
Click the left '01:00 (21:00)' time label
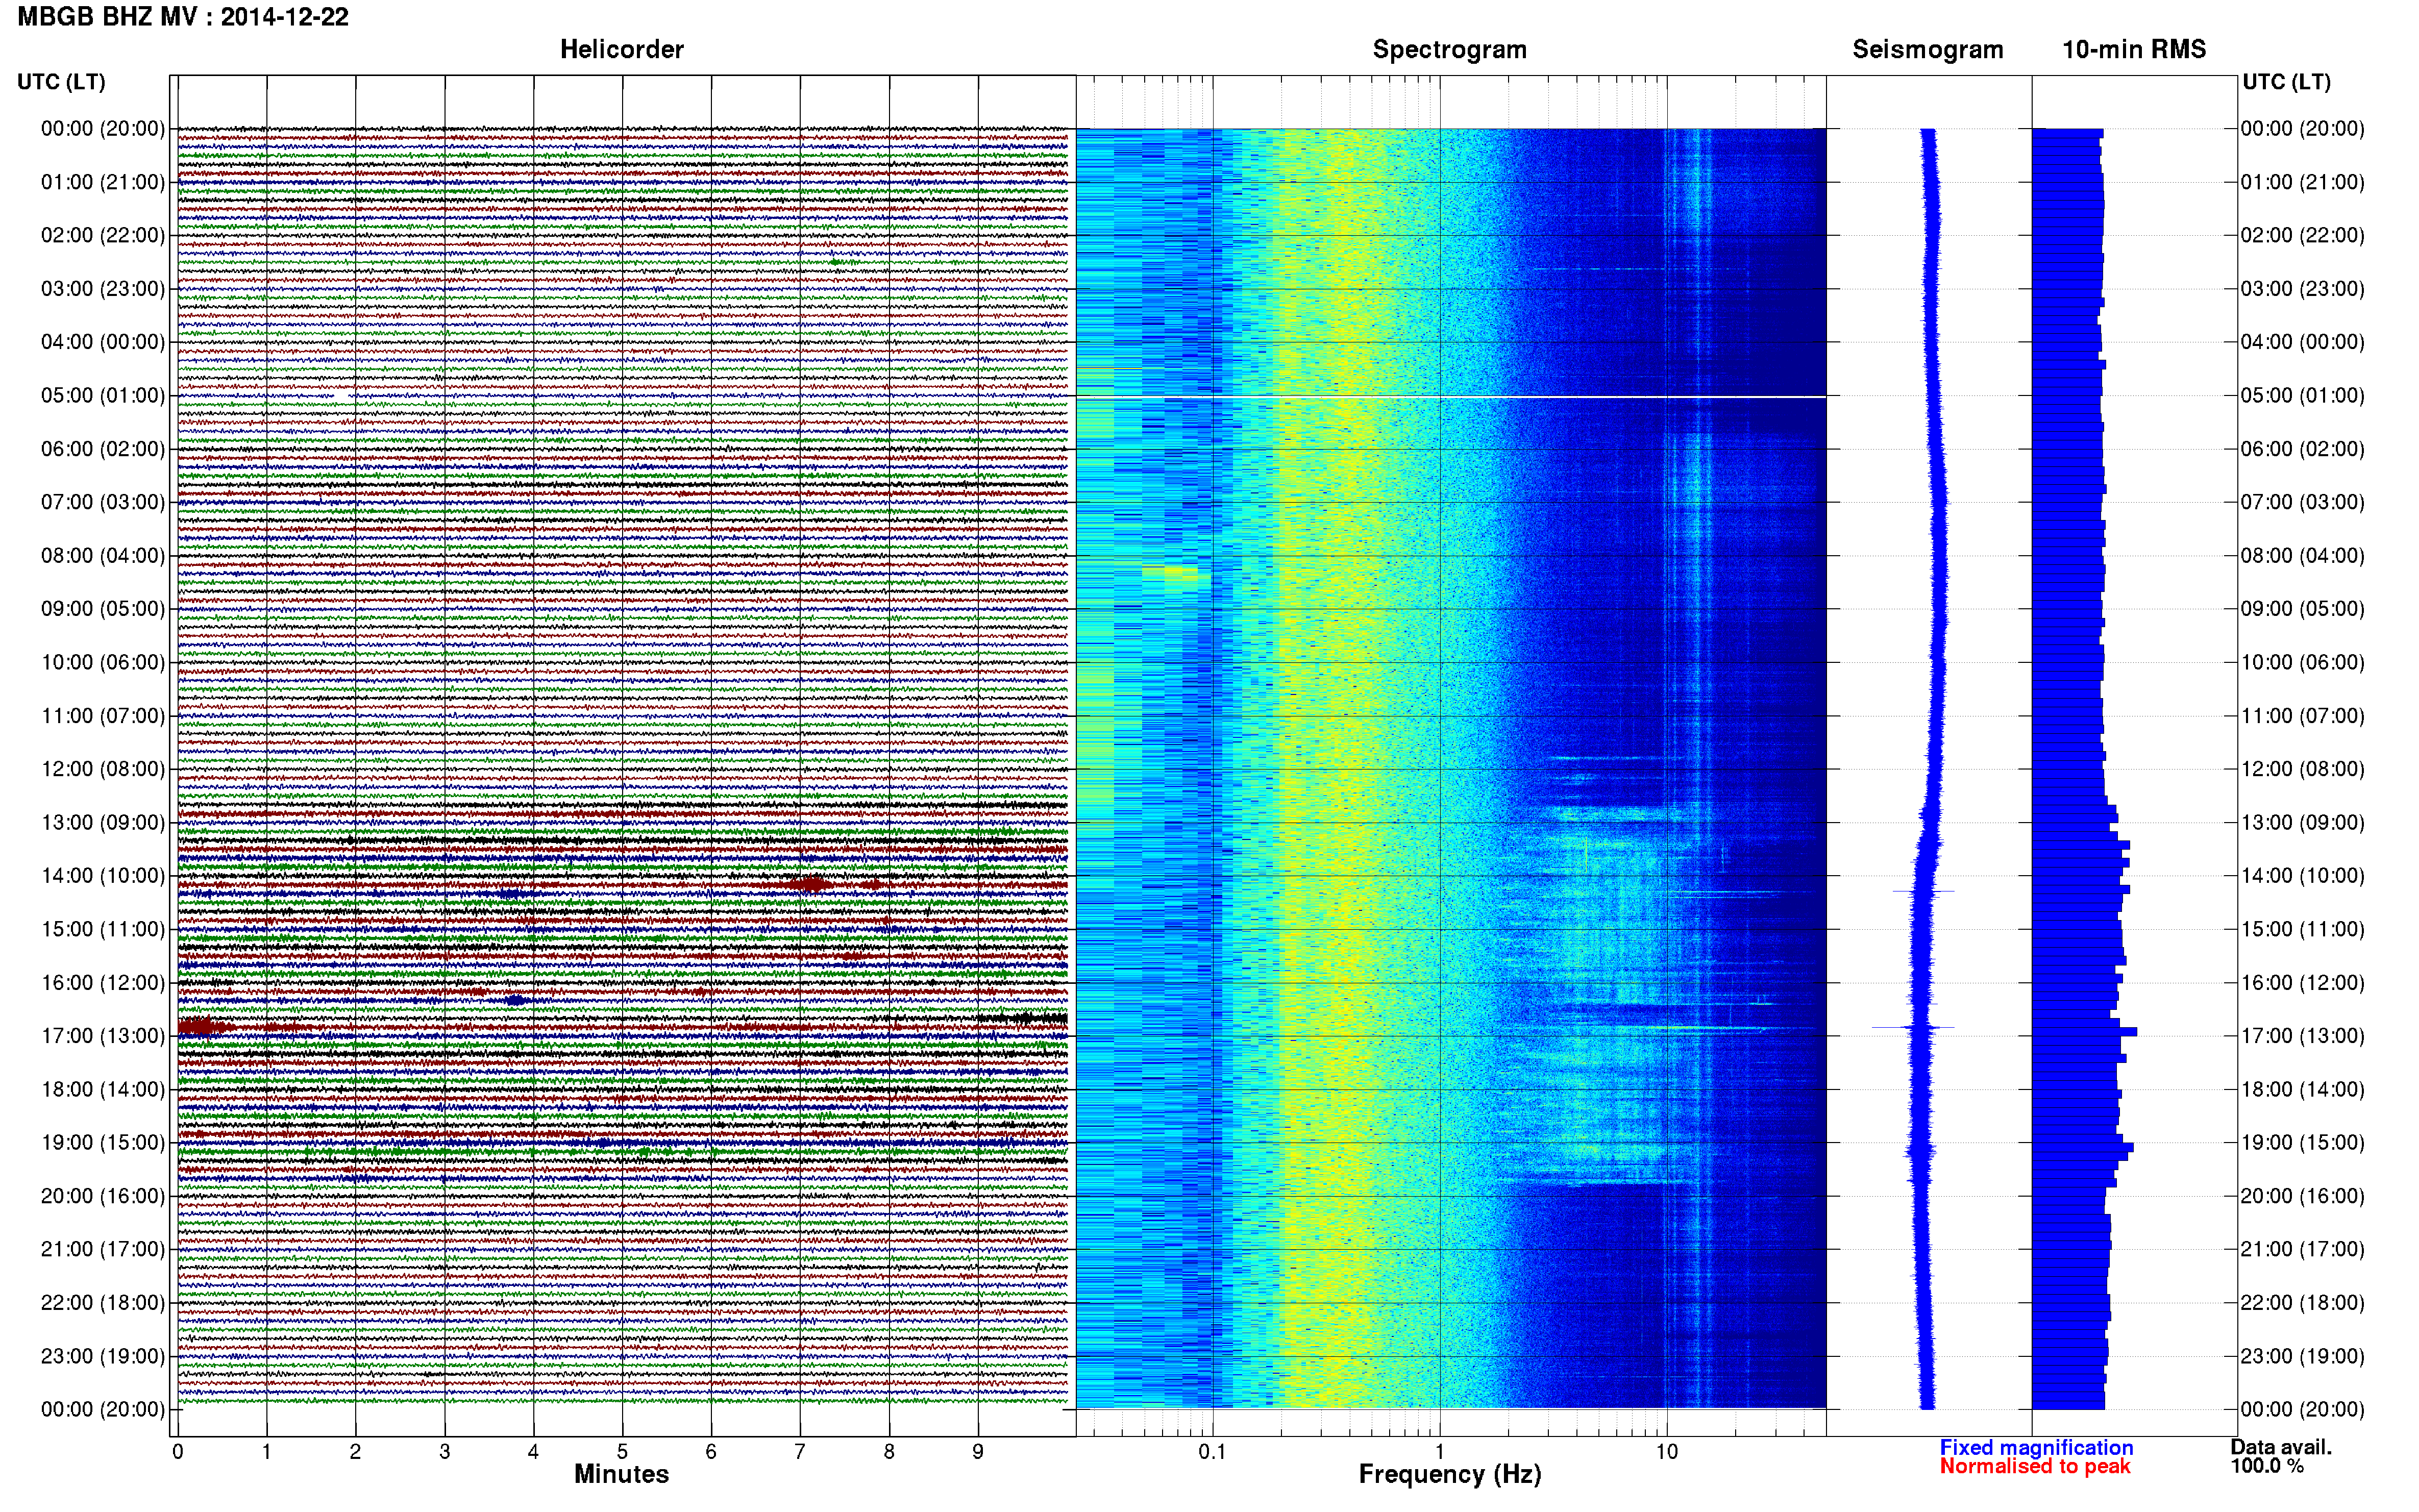pos(102,182)
